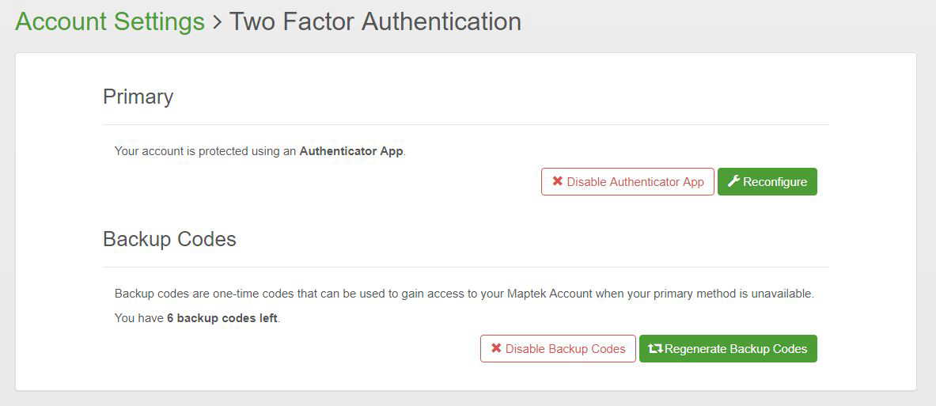Click the breadcrumb '>' separator
Viewport: 936px width, 406px height.
click(x=217, y=22)
